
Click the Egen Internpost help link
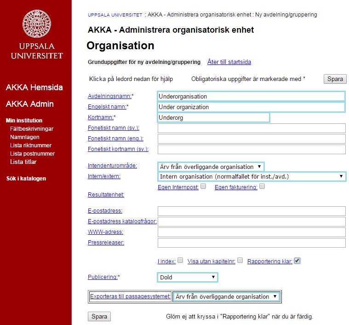[178, 187]
